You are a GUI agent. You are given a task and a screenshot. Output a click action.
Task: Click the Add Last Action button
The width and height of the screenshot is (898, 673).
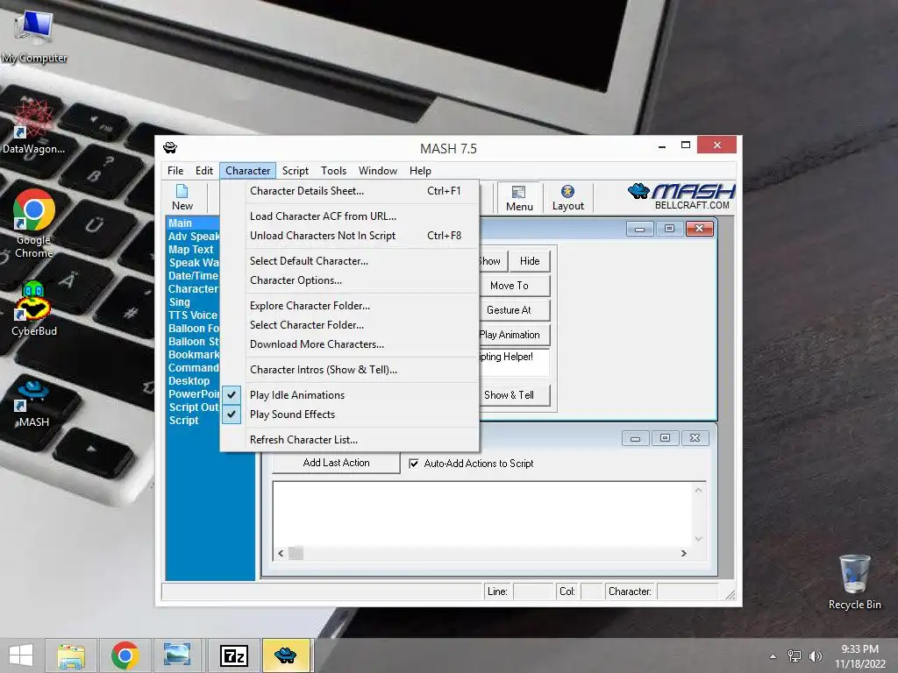tap(336, 463)
